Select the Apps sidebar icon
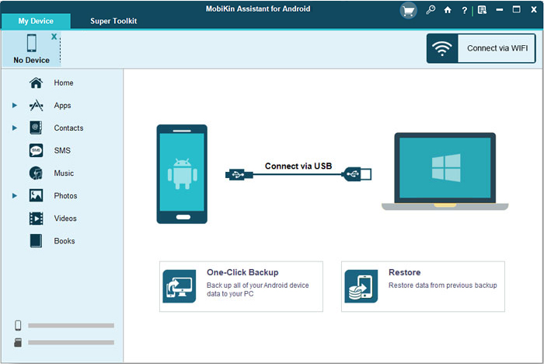This screenshot has width=544, height=364. [x=36, y=105]
